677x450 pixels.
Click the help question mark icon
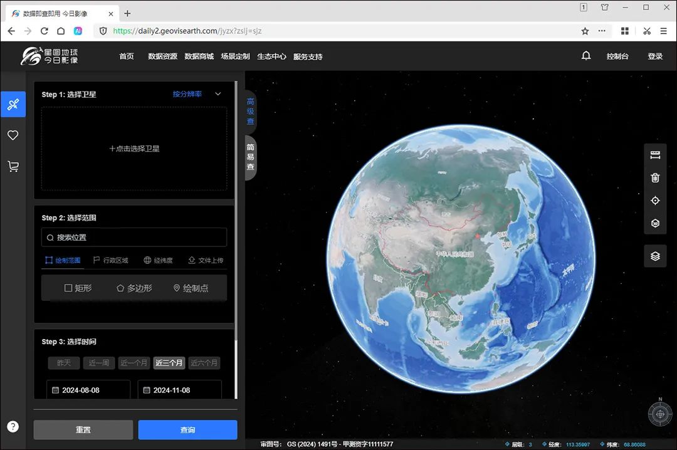click(x=13, y=427)
